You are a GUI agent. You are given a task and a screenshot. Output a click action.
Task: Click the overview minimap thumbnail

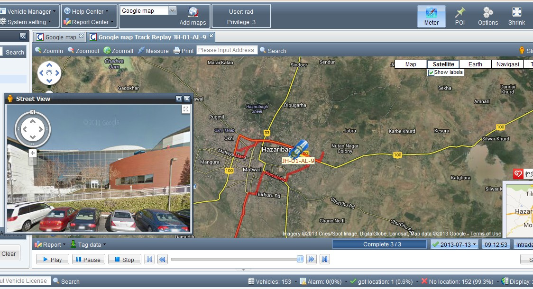519,211
